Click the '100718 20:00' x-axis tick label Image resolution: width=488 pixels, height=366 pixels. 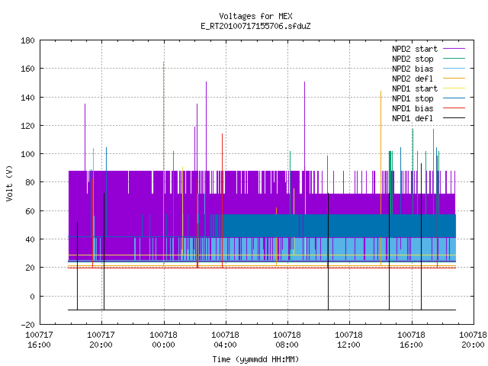[x=473, y=340]
